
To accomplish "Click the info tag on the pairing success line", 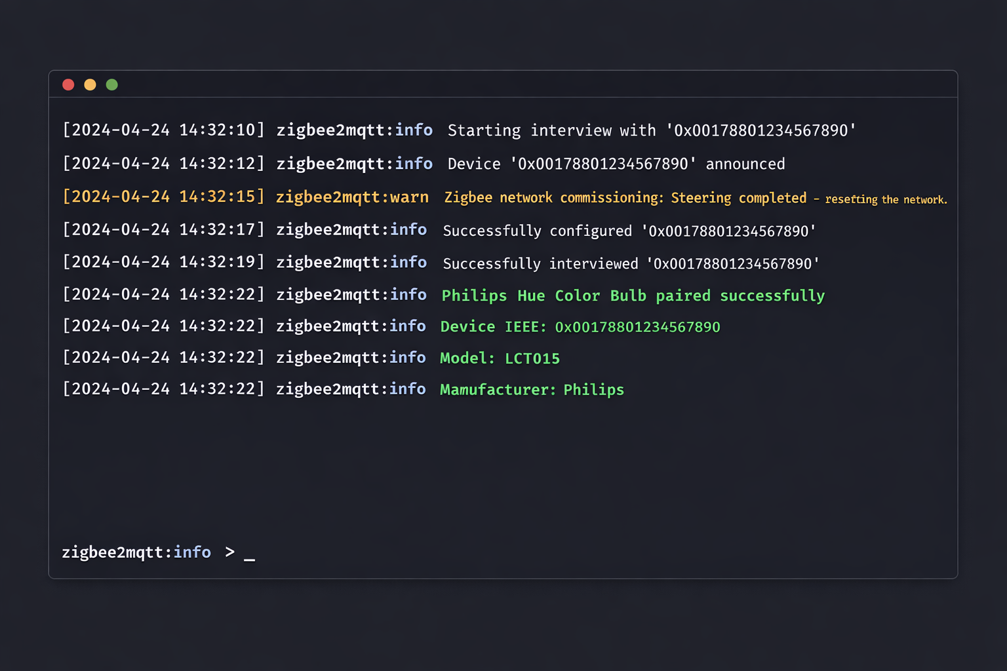I will 408,295.
